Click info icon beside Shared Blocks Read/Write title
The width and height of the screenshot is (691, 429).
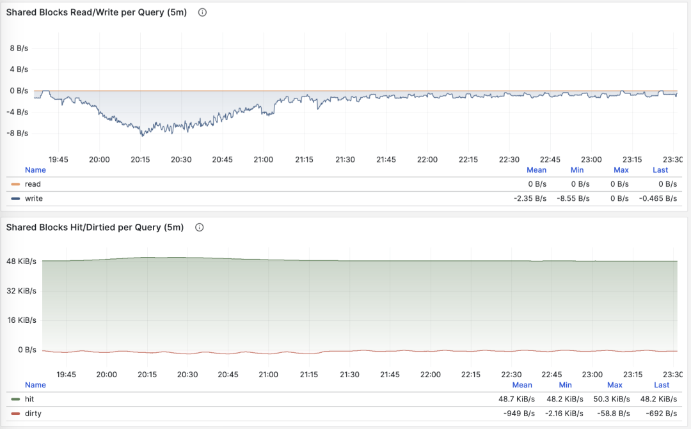[x=202, y=12]
